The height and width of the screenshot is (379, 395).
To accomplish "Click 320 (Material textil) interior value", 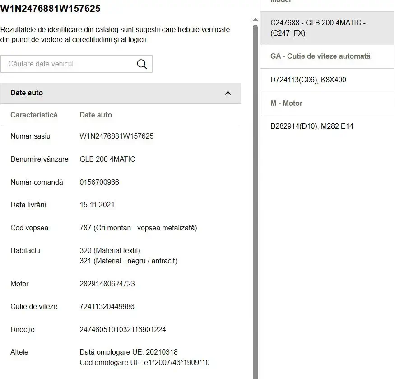I will click(110, 251).
